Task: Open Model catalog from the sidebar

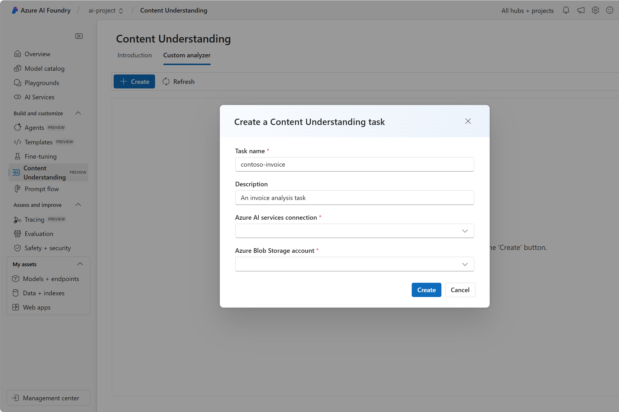Action: pos(45,68)
